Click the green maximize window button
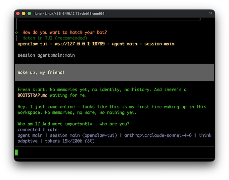 pos(29,13)
